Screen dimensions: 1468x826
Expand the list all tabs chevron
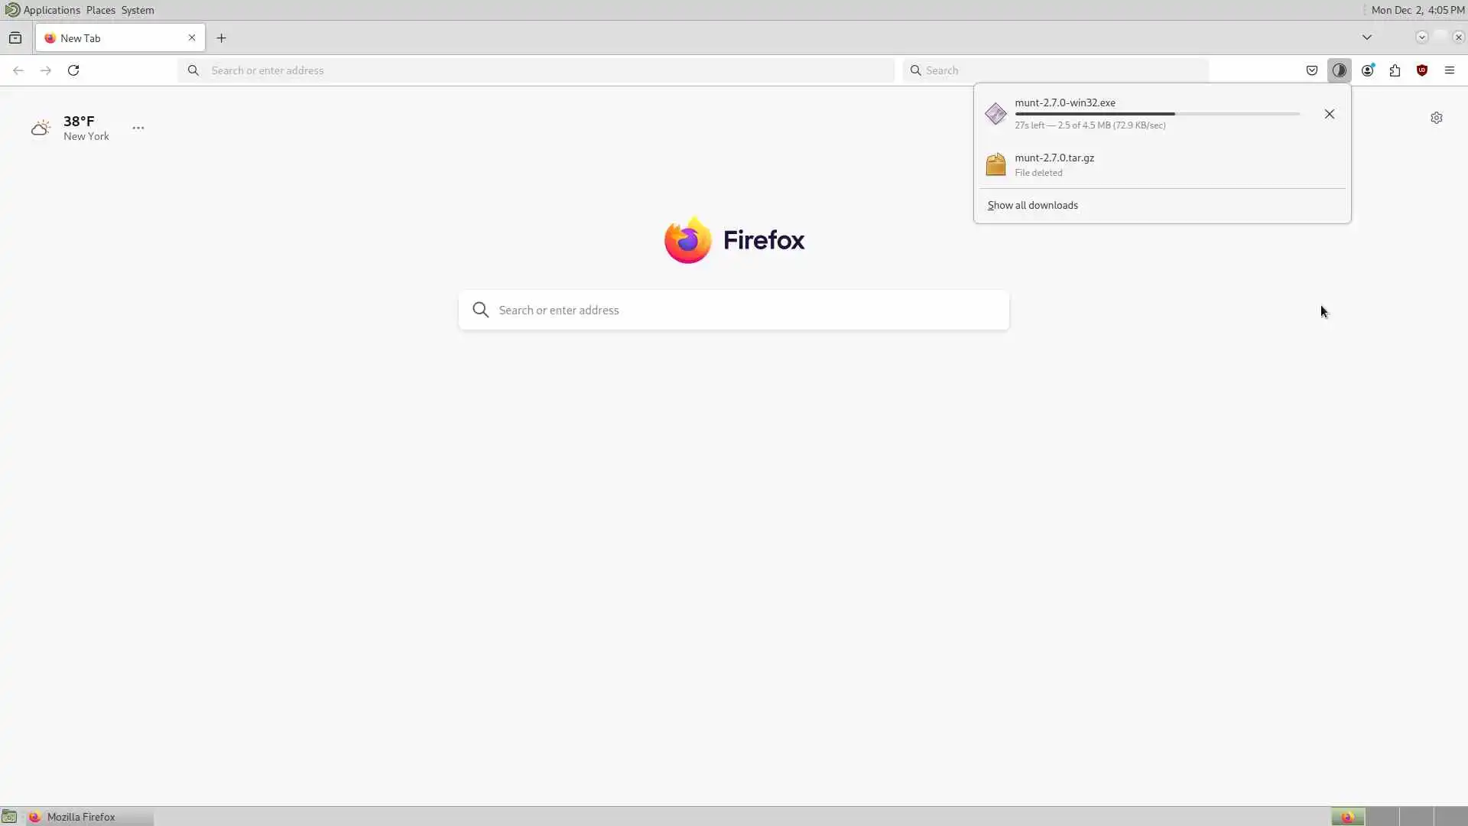[x=1367, y=37]
